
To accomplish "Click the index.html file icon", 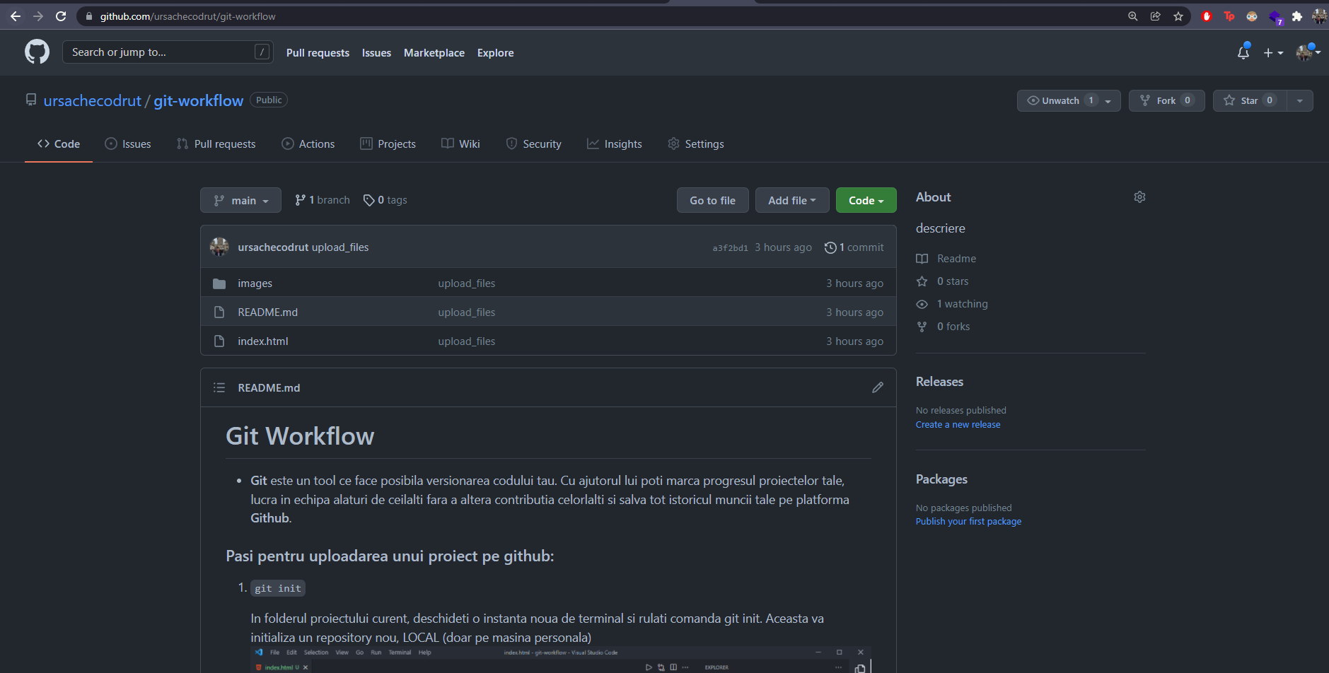I will [219, 341].
